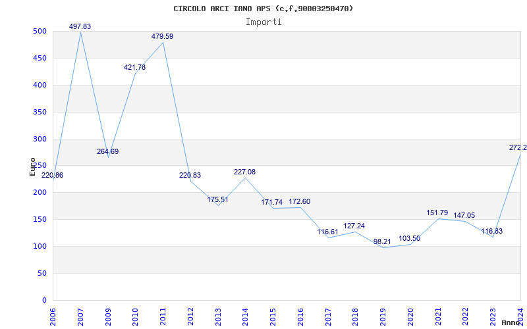Screen dimensions: 527x329
Task: Click the data label 116.61
Action: pyautogui.click(x=327, y=232)
